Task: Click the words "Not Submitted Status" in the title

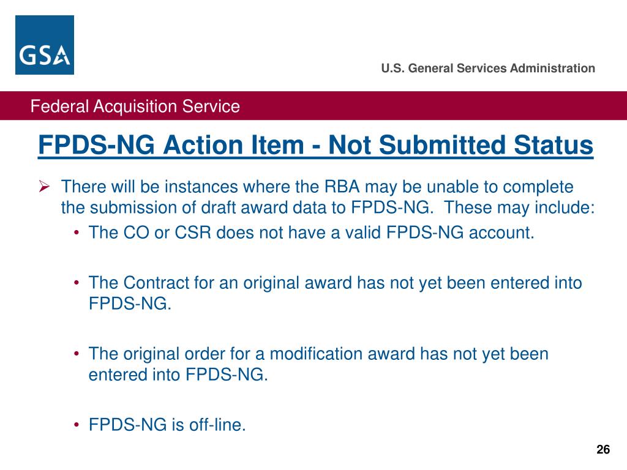Action: click(460, 146)
